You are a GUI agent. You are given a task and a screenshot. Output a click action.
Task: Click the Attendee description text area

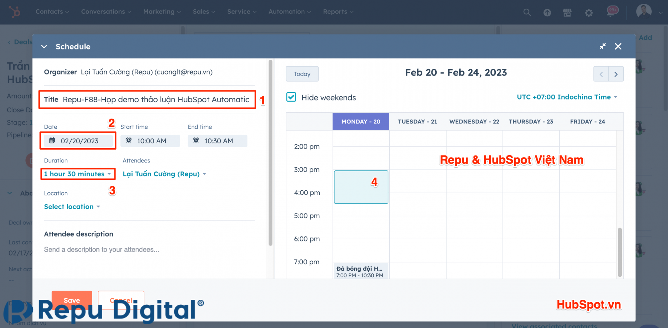(x=150, y=250)
